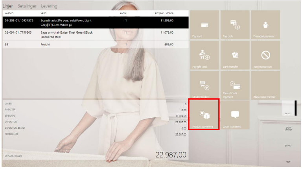Choose the Pay cash tile
This screenshot has height=169, width=302.
[235, 25]
